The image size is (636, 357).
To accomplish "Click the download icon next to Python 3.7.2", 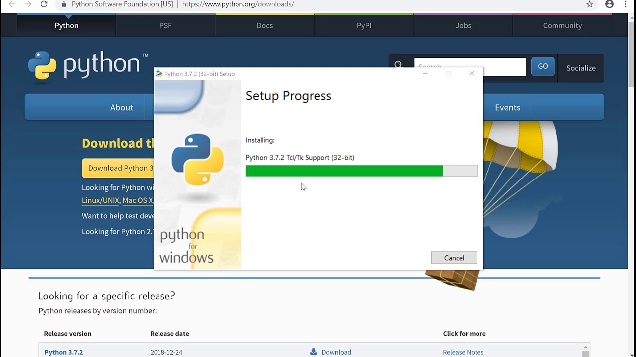I will pos(314,352).
